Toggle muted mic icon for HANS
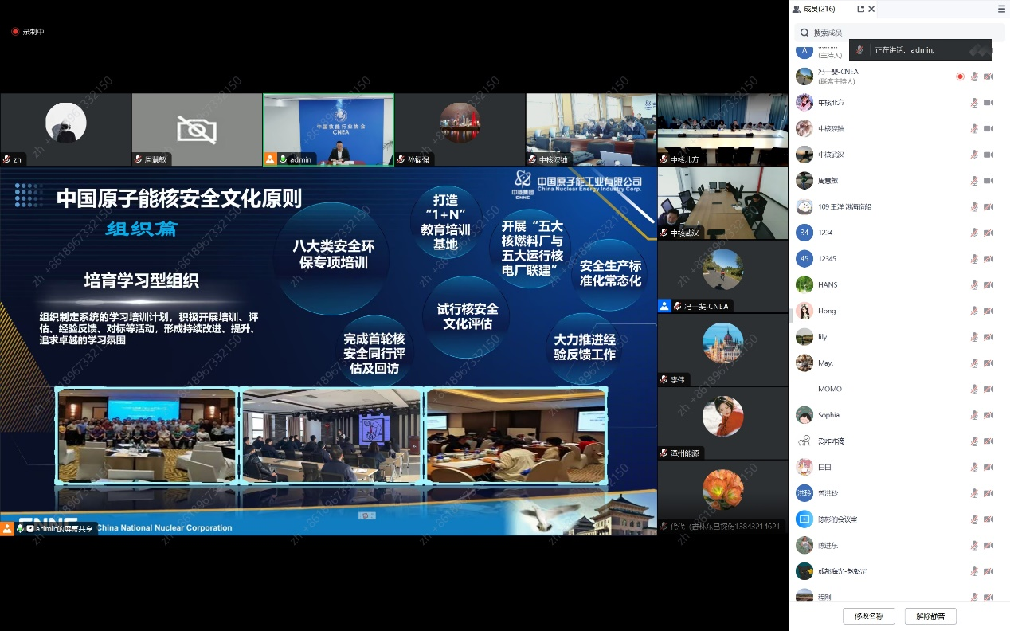The height and width of the screenshot is (631, 1010). [973, 285]
